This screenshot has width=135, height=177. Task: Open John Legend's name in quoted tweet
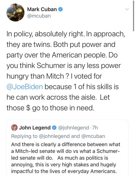point(35,128)
